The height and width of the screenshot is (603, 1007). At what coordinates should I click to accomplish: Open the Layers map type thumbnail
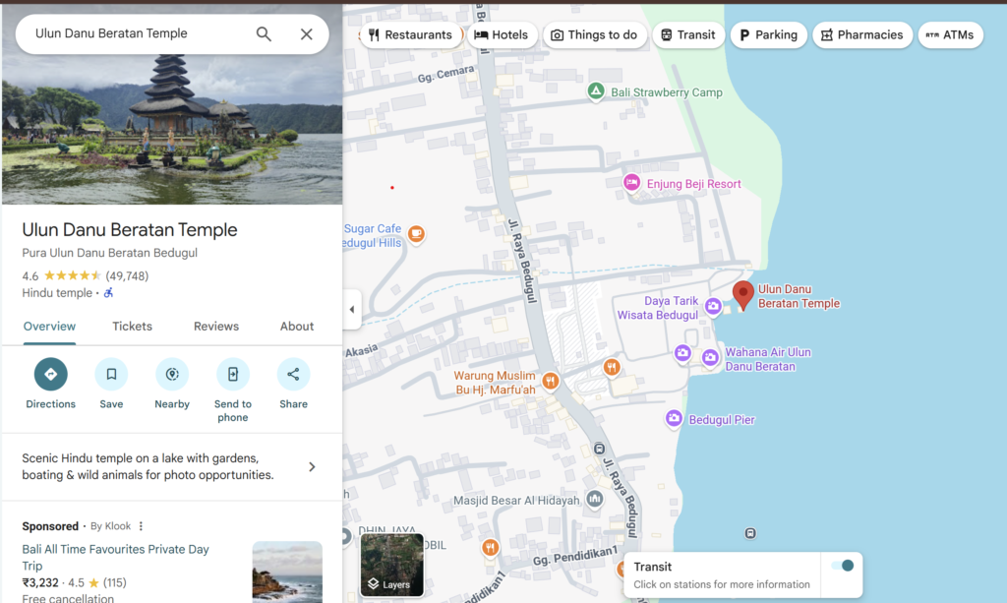coord(391,565)
